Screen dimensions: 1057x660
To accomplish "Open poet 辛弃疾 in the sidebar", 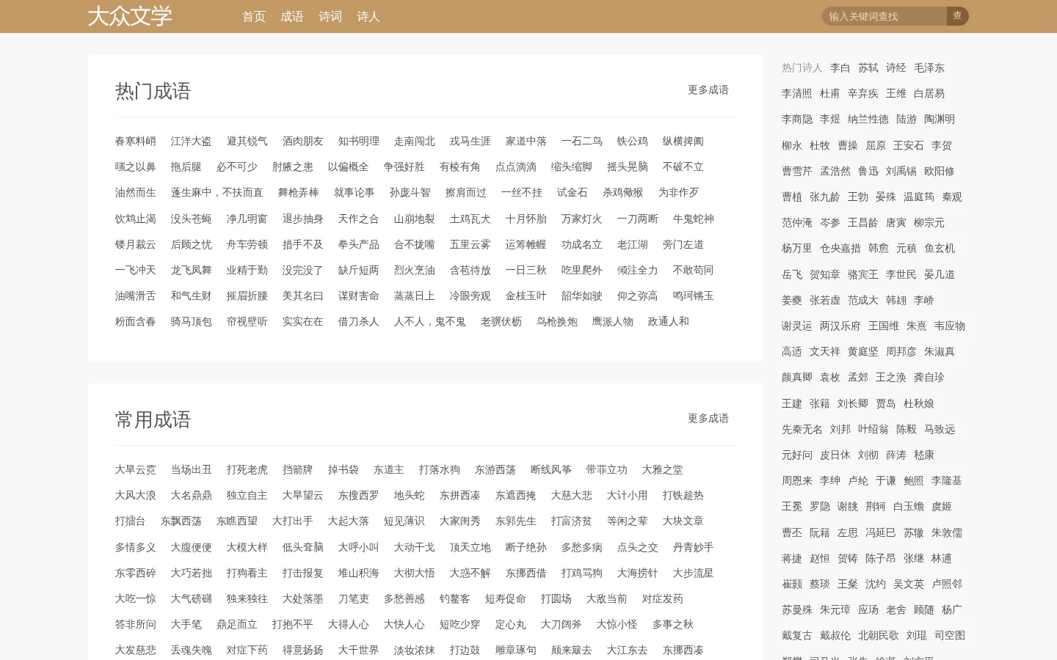I will [x=863, y=93].
